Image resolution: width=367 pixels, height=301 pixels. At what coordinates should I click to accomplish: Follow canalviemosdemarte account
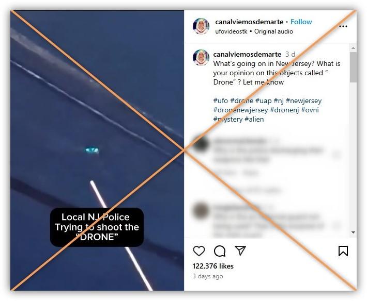[301, 22]
